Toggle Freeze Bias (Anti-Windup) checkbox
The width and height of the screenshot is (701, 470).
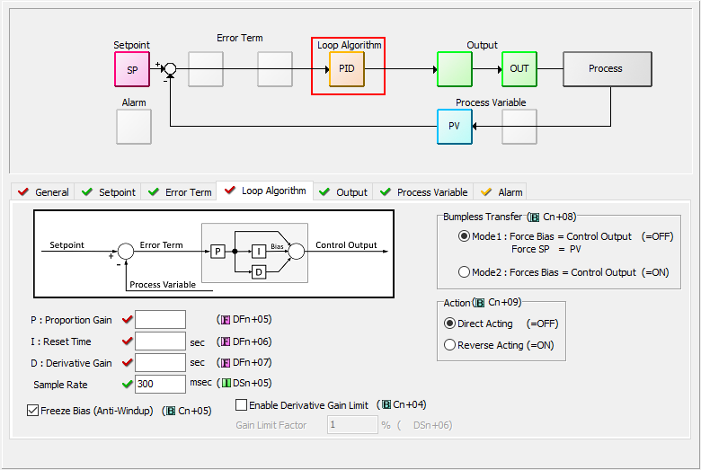pyautogui.click(x=34, y=411)
